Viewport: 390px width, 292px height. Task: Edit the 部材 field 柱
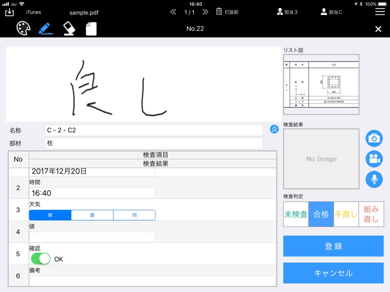point(153,143)
